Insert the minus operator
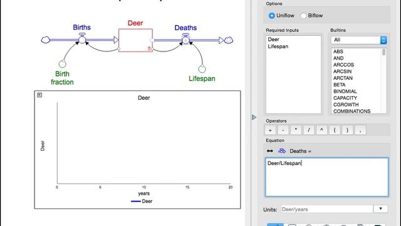Viewport: 401px width, 226px height. [x=283, y=130]
